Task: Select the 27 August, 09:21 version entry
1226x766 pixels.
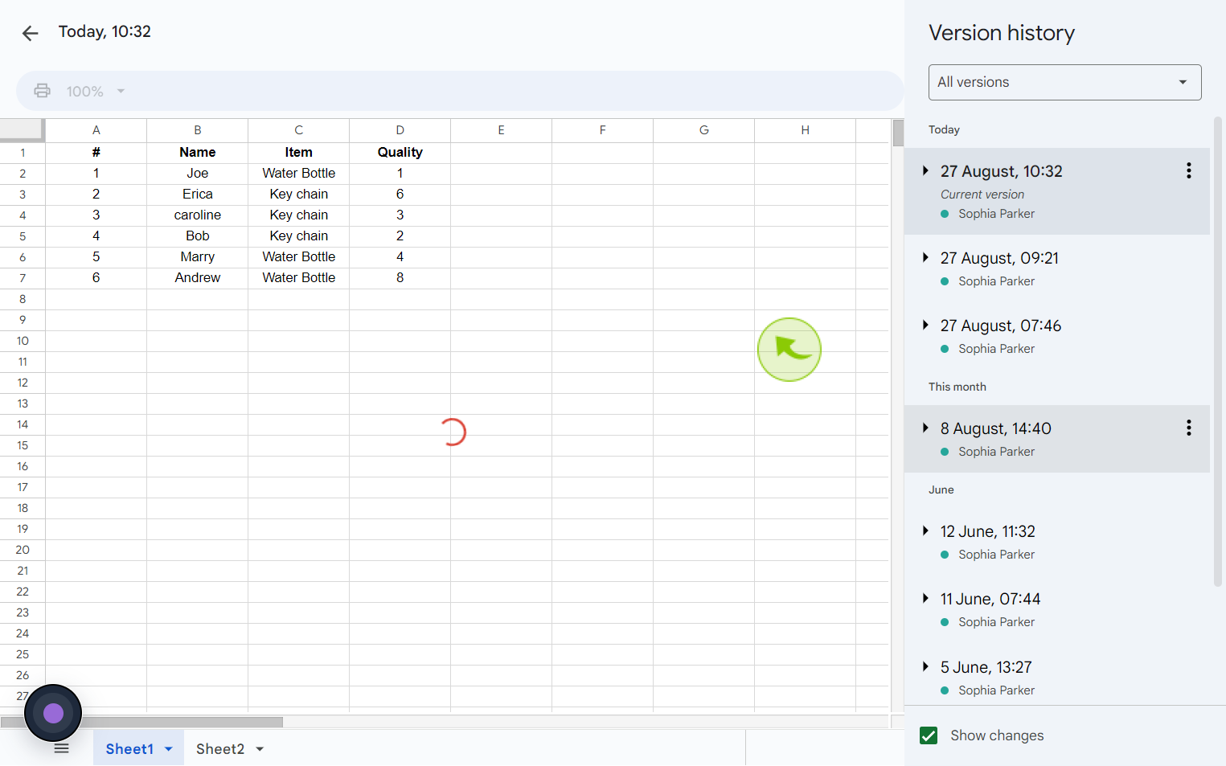Action: coord(1057,268)
